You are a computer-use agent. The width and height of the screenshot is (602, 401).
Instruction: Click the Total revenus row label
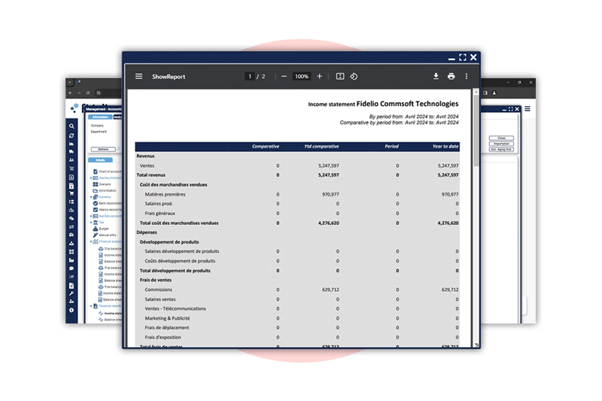click(x=151, y=175)
